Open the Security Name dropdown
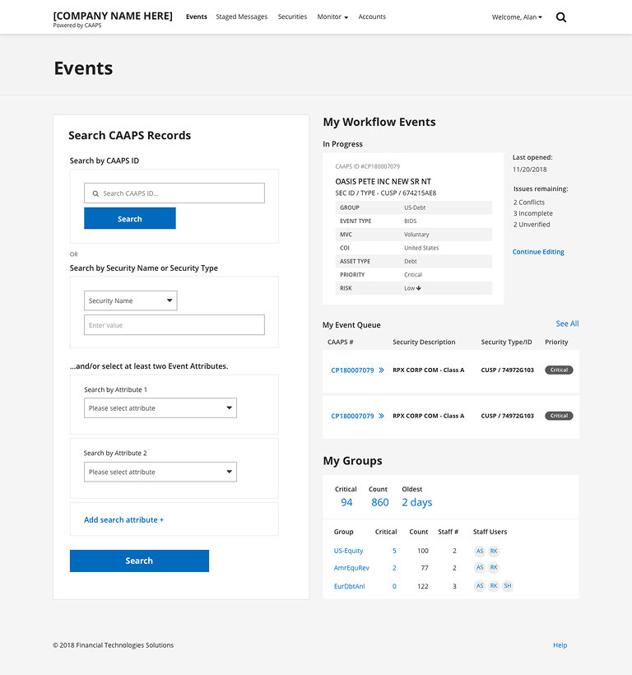The width and height of the screenshot is (632, 675). coord(130,300)
